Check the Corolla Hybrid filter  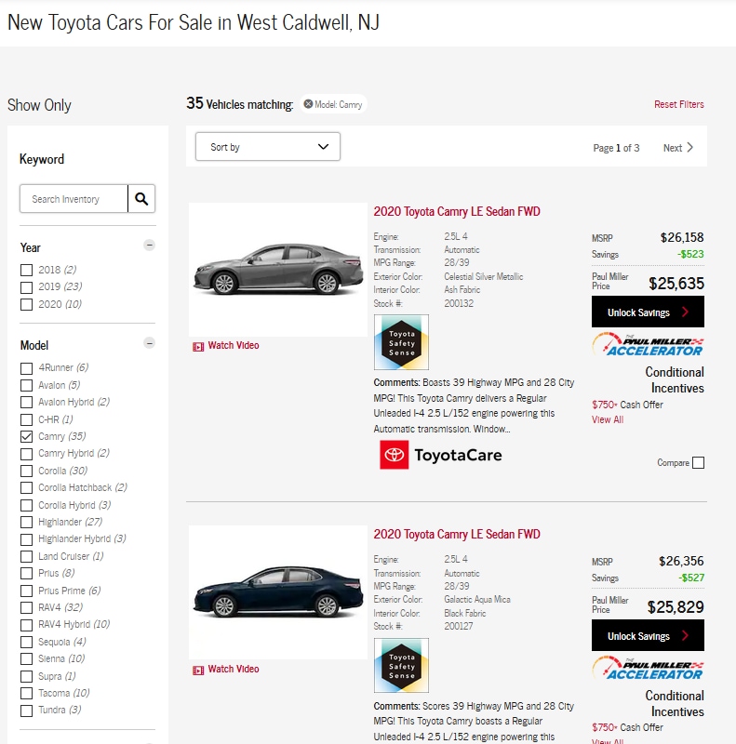pyautogui.click(x=27, y=505)
